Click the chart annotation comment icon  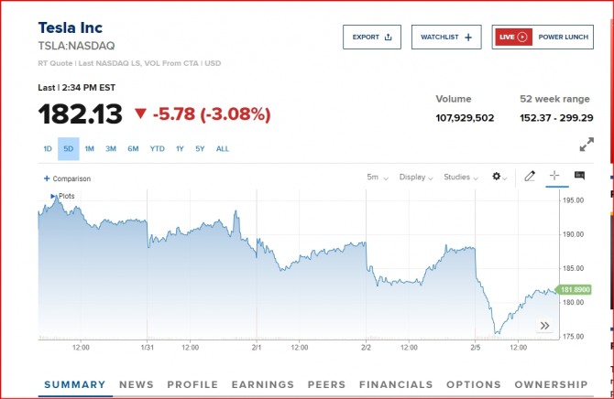[x=579, y=176]
